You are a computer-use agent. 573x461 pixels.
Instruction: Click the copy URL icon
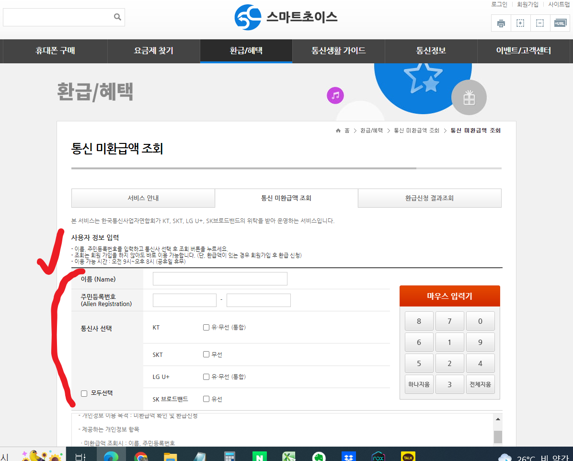(560, 24)
